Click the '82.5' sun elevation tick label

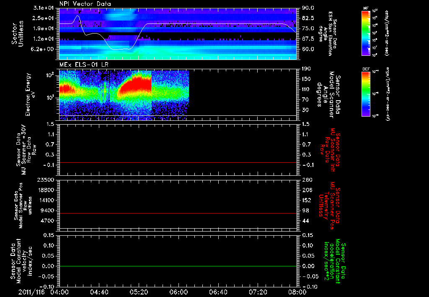click(x=308, y=18)
